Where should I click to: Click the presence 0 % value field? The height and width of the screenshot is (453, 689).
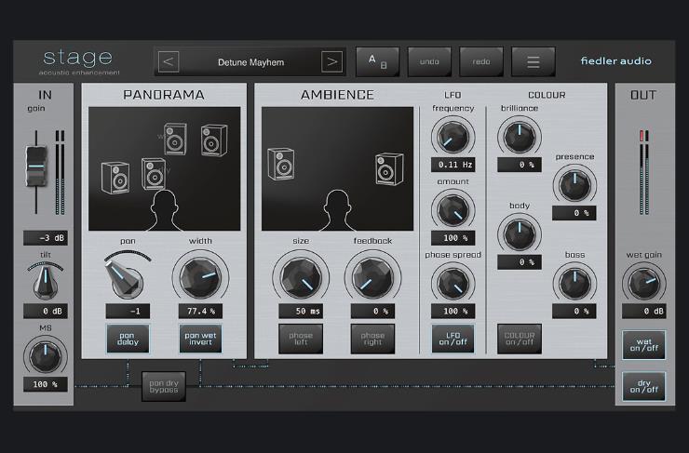tap(574, 213)
